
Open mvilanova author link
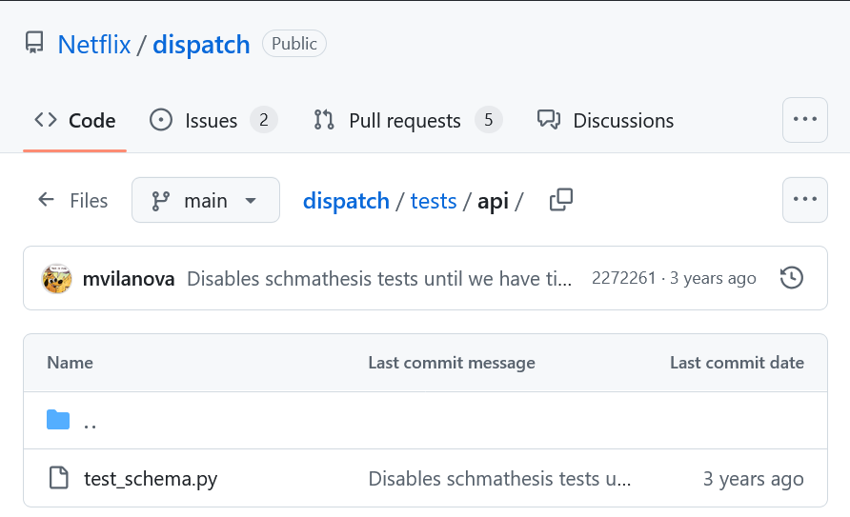129,279
